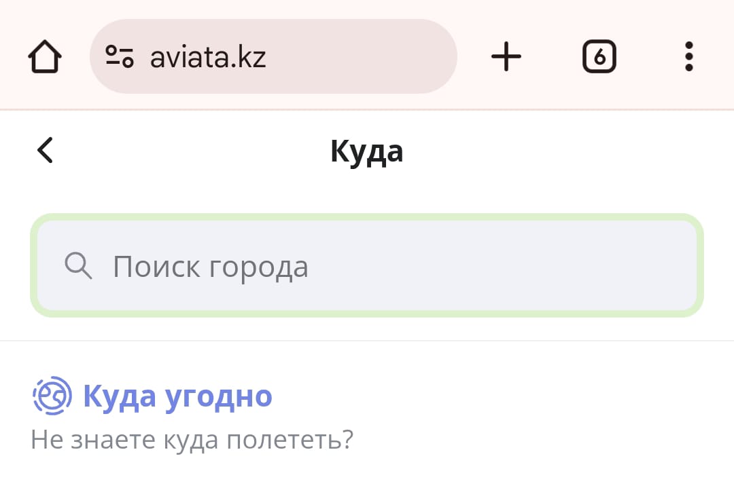Tap the Не знаете куда полететь? subtitle
Image resolution: width=734 pixels, height=488 pixels.
[192, 440]
